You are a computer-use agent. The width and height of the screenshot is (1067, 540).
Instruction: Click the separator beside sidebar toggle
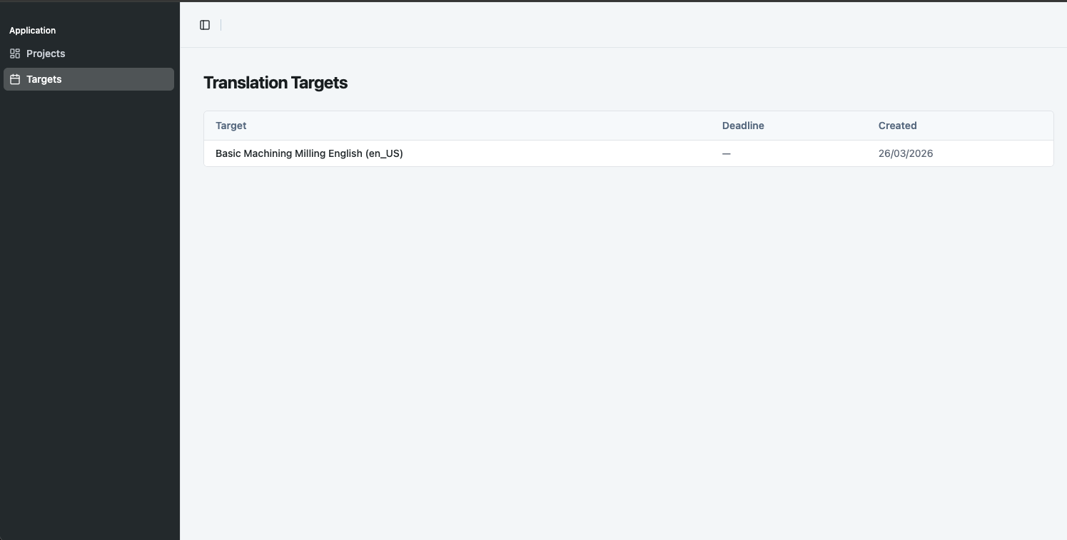coord(221,25)
